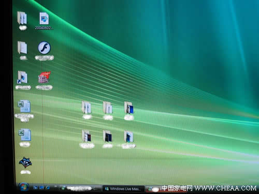Launch Internet Explorer from Quick Launch
The width and height of the screenshot is (259, 194).
pyautogui.click(x=48, y=188)
